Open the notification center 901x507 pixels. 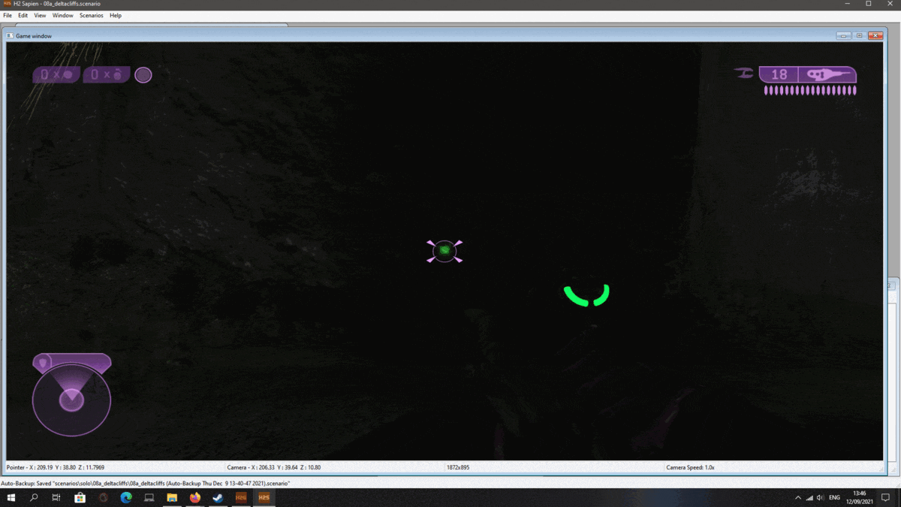point(886,497)
